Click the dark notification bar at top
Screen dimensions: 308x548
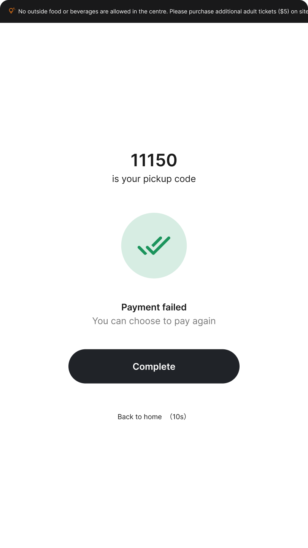154,11
